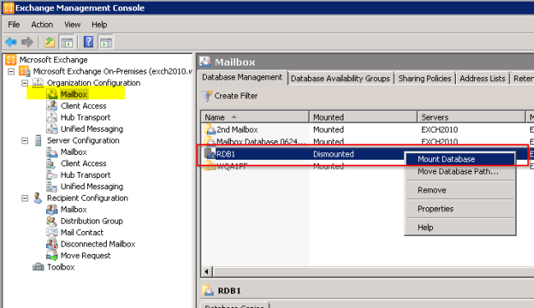Viewport: 534px width, 308px height.
Task: Click the Hub Transport icon under Server Configuration
Action: (52, 175)
